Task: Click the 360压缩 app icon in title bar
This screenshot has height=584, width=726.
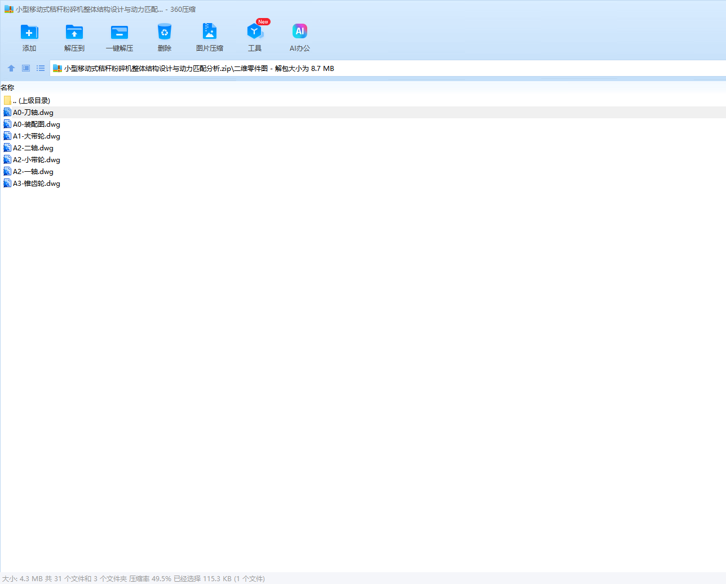Action: 8,10
